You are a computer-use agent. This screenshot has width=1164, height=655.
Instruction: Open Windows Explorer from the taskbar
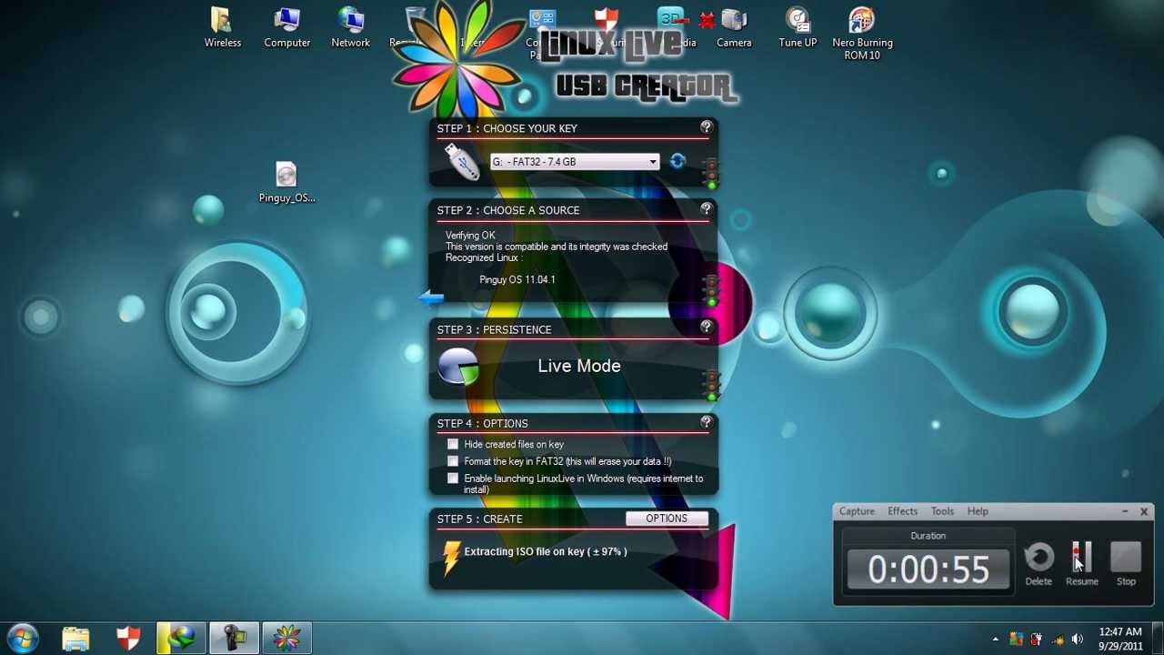tap(75, 638)
